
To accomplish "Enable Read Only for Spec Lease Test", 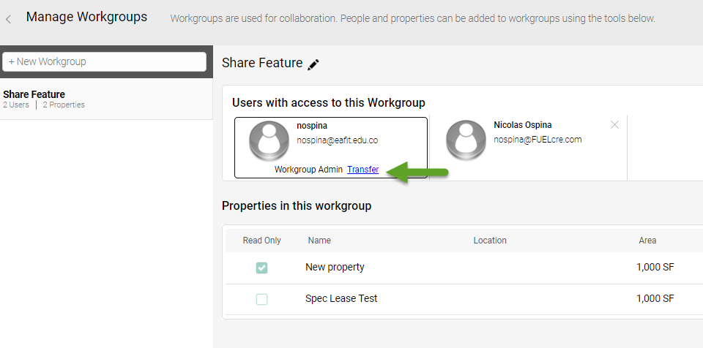I will coord(261,299).
